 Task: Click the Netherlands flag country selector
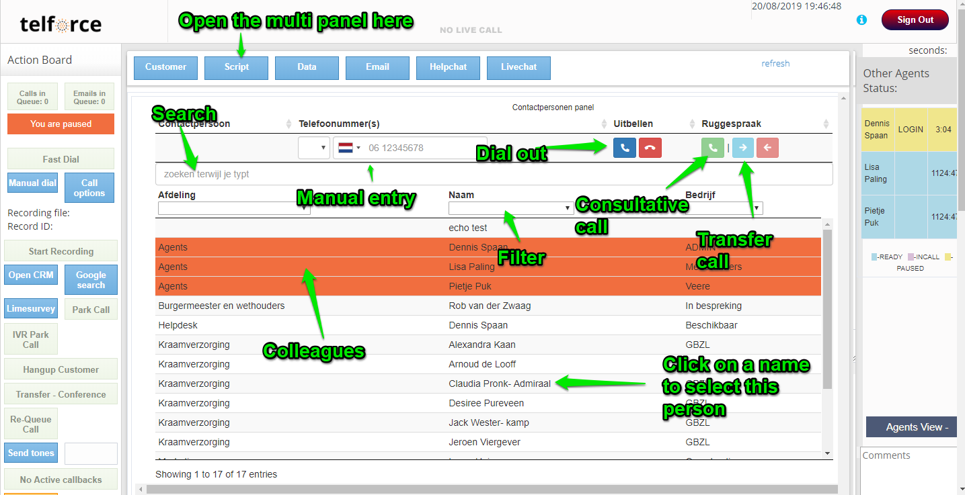(x=349, y=148)
